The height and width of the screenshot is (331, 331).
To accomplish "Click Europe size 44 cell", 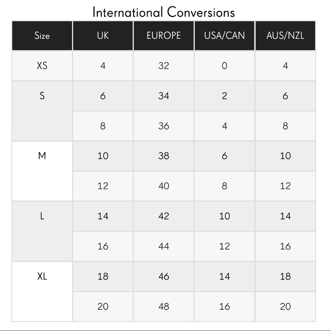I will point(164,246).
